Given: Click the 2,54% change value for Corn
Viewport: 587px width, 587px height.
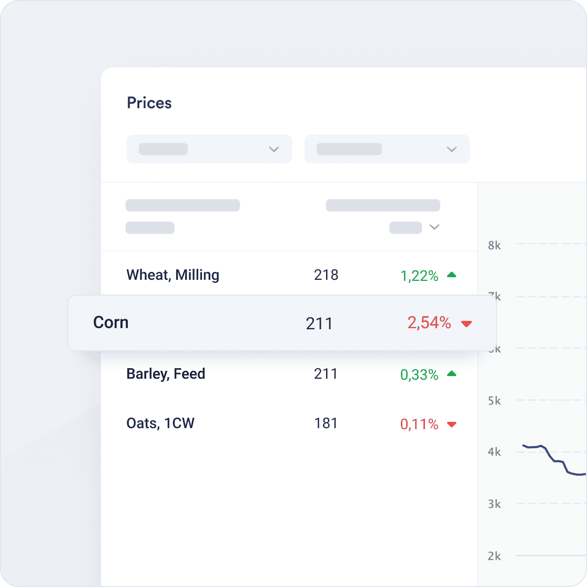Looking at the screenshot, I should (429, 323).
